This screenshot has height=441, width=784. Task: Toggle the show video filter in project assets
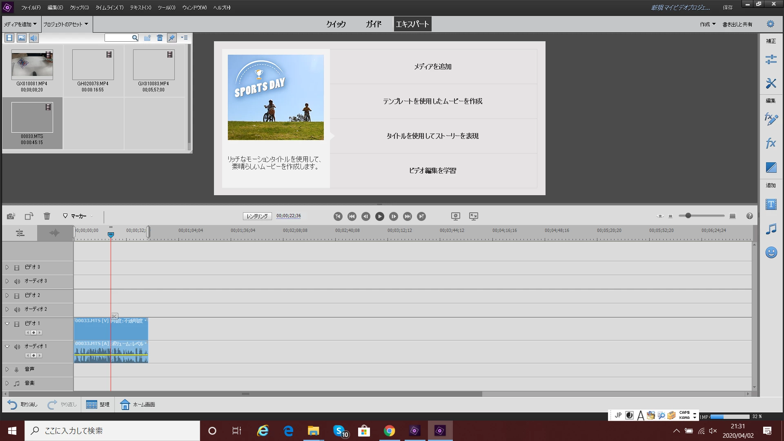tap(9, 38)
